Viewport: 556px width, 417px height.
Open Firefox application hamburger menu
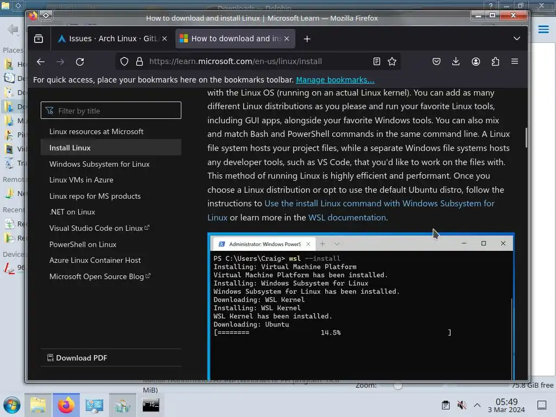coord(515,62)
